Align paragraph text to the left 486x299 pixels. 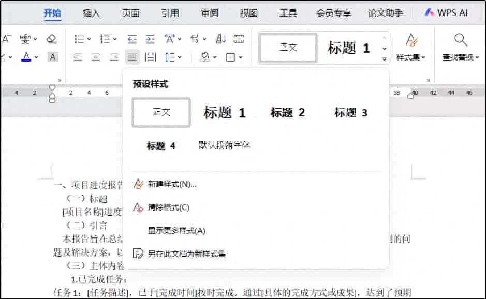pos(78,57)
